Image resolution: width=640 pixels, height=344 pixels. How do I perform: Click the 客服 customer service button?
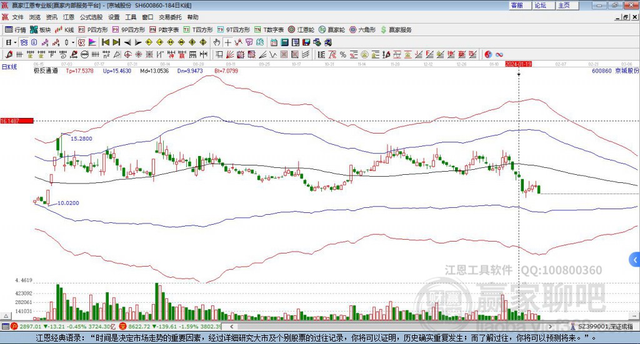[520, 5]
